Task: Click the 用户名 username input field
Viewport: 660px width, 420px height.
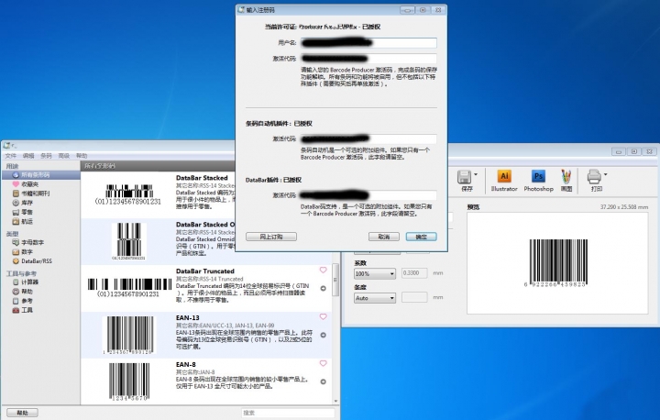Action: 367,43
